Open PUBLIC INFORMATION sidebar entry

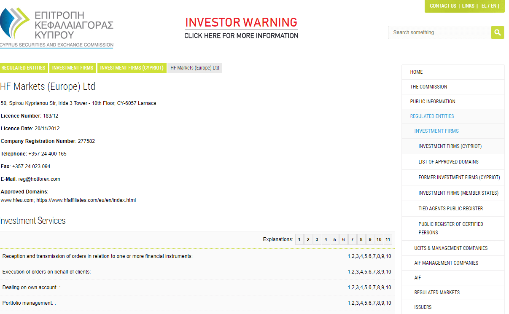(x=432, y=102)
